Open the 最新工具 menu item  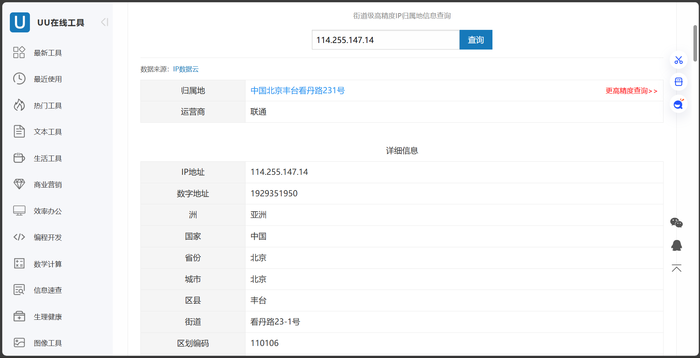point(48,53)
